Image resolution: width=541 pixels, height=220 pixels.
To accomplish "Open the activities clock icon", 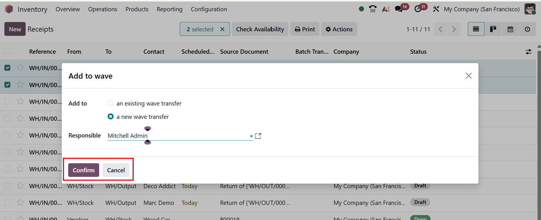I will pyautogui.click(x=418, y=9).
